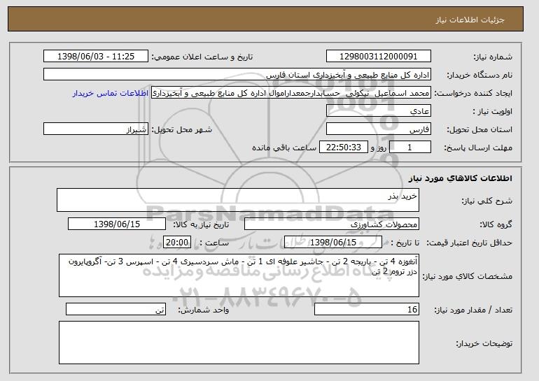The width and height of the screenshot is (539, 381).
Task: Click the label مشخصات کالای مورد نیاز
Action: 467,276
